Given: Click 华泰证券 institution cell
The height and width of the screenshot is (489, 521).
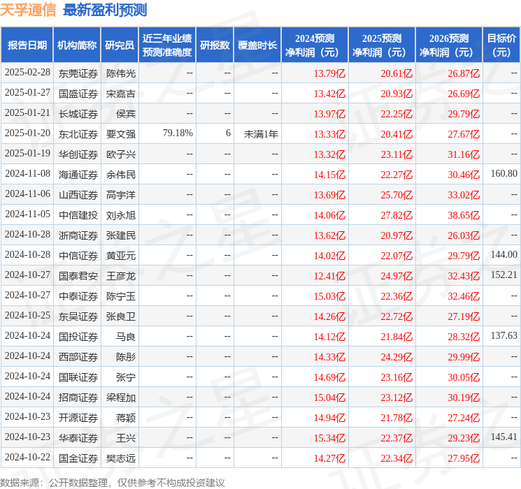Looking at the screenshot, I should [x=78, y=438].
